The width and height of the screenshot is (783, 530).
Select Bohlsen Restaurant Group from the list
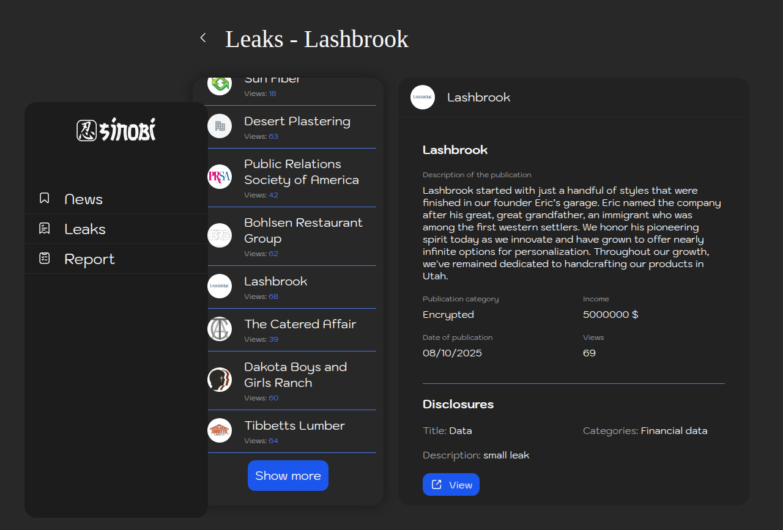point(303,230)
